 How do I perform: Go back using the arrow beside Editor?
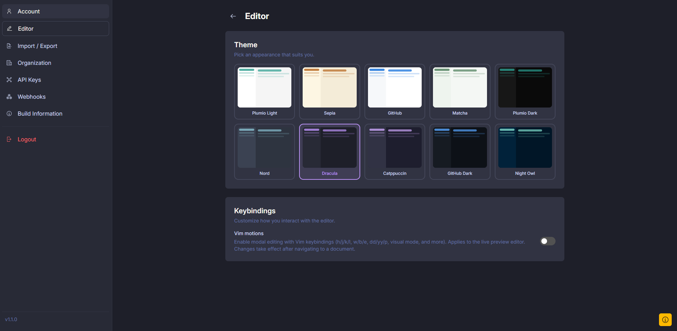point(233,16)
